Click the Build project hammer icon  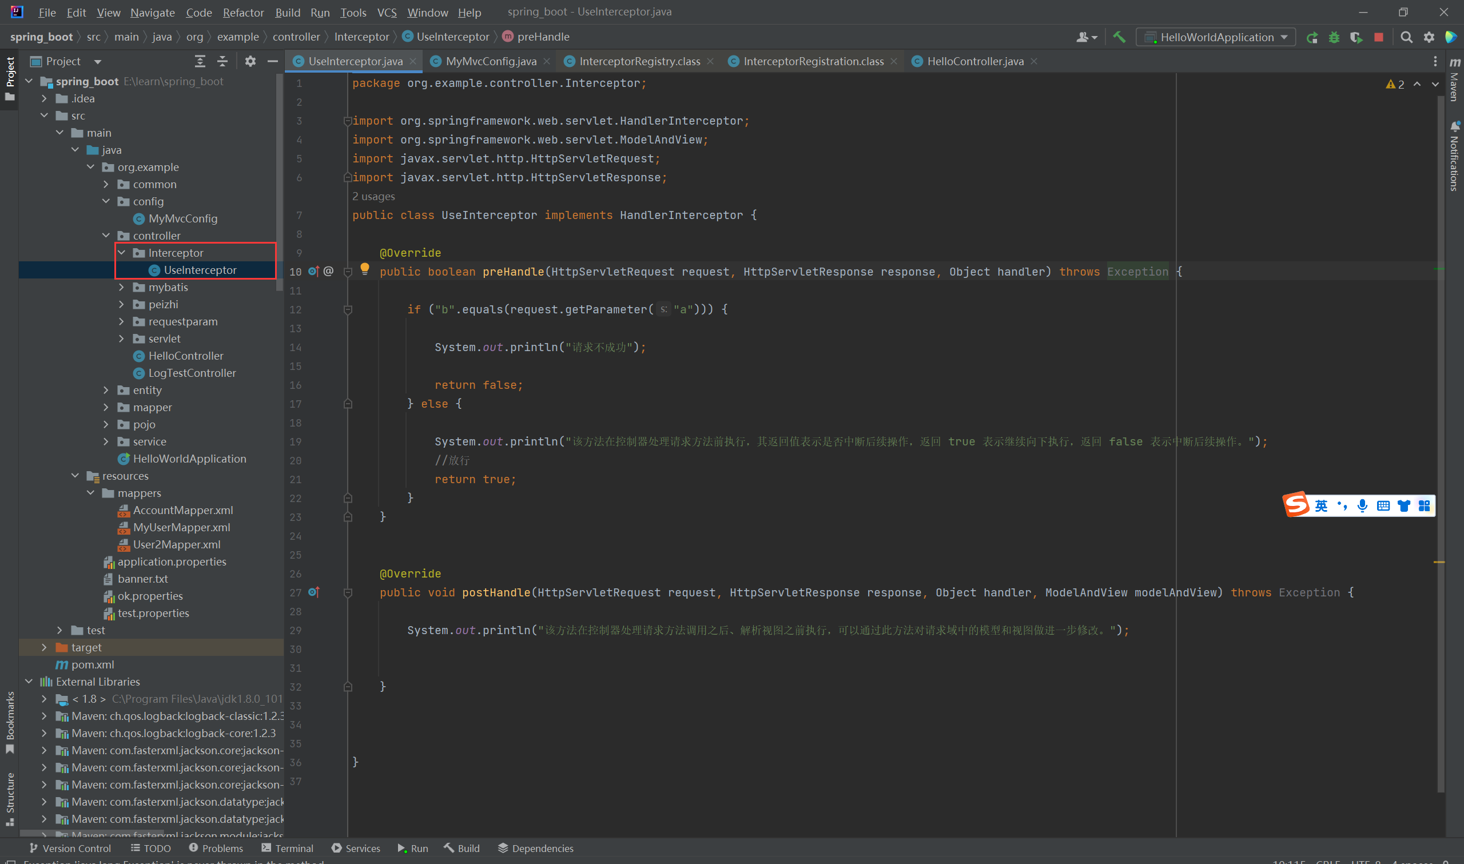(x=1118, y=37)
